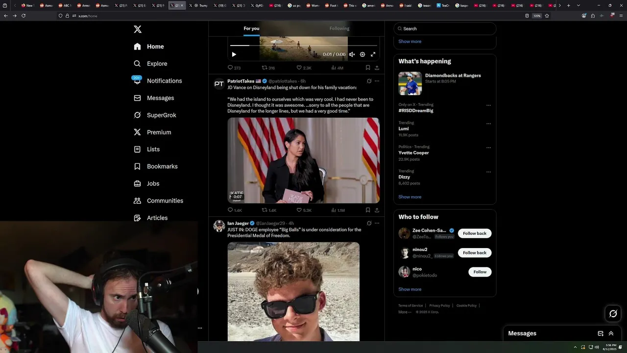Open Privacy Policy link
Screen dimensions: 627x353
(439, 305)
